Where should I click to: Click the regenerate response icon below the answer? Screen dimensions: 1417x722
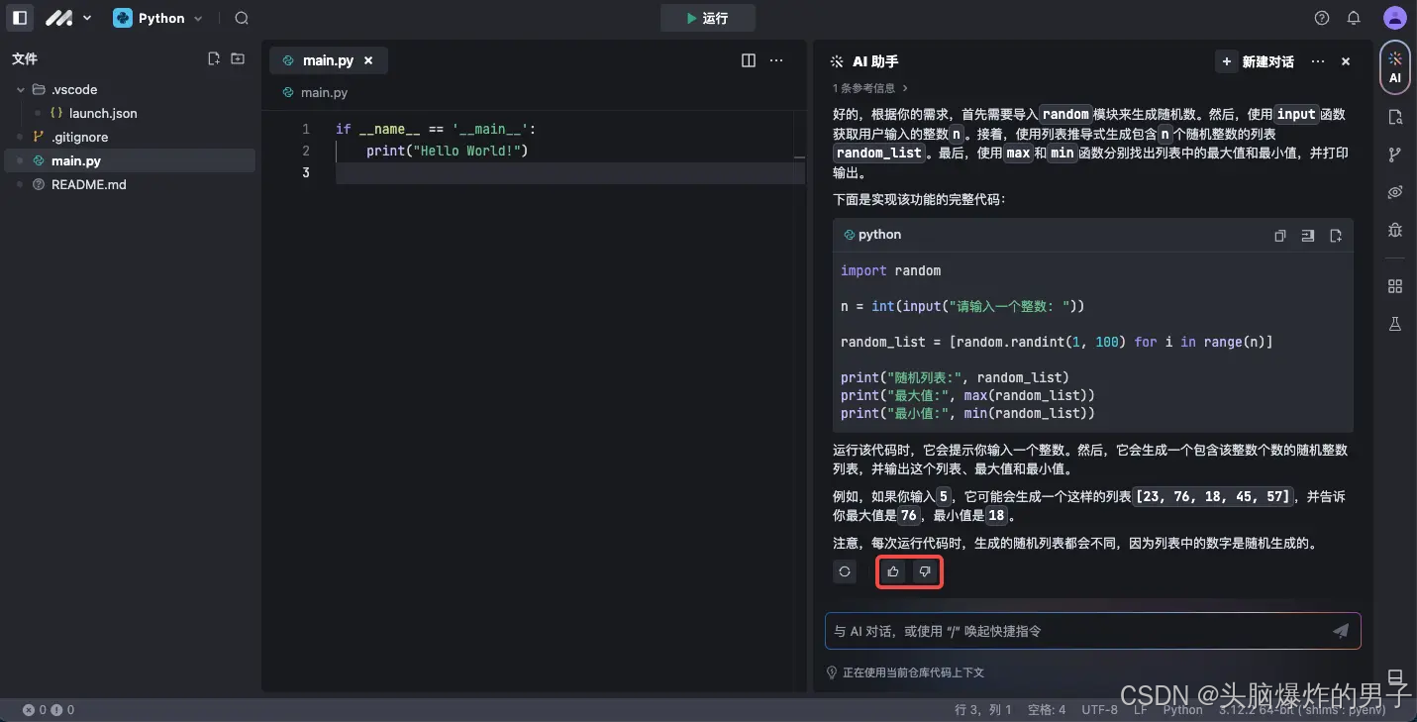point(845,571)
